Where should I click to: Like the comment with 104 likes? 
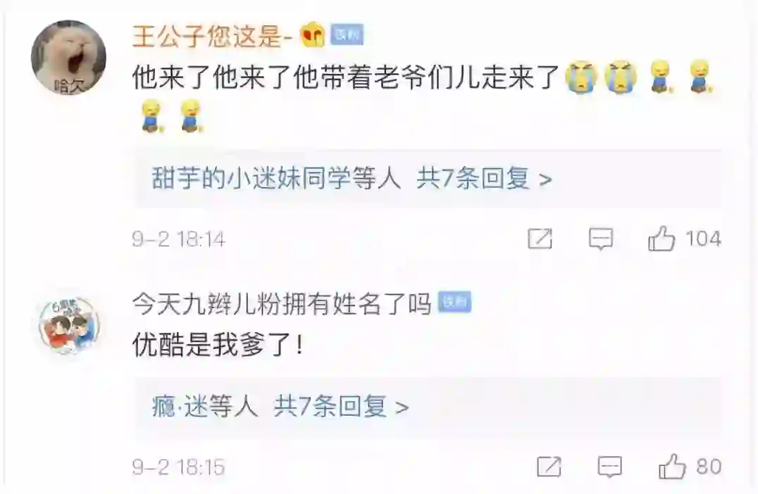click(661, 239)
